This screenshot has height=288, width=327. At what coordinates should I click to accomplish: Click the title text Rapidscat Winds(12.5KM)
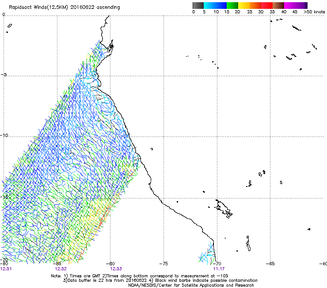coord(38,8)
